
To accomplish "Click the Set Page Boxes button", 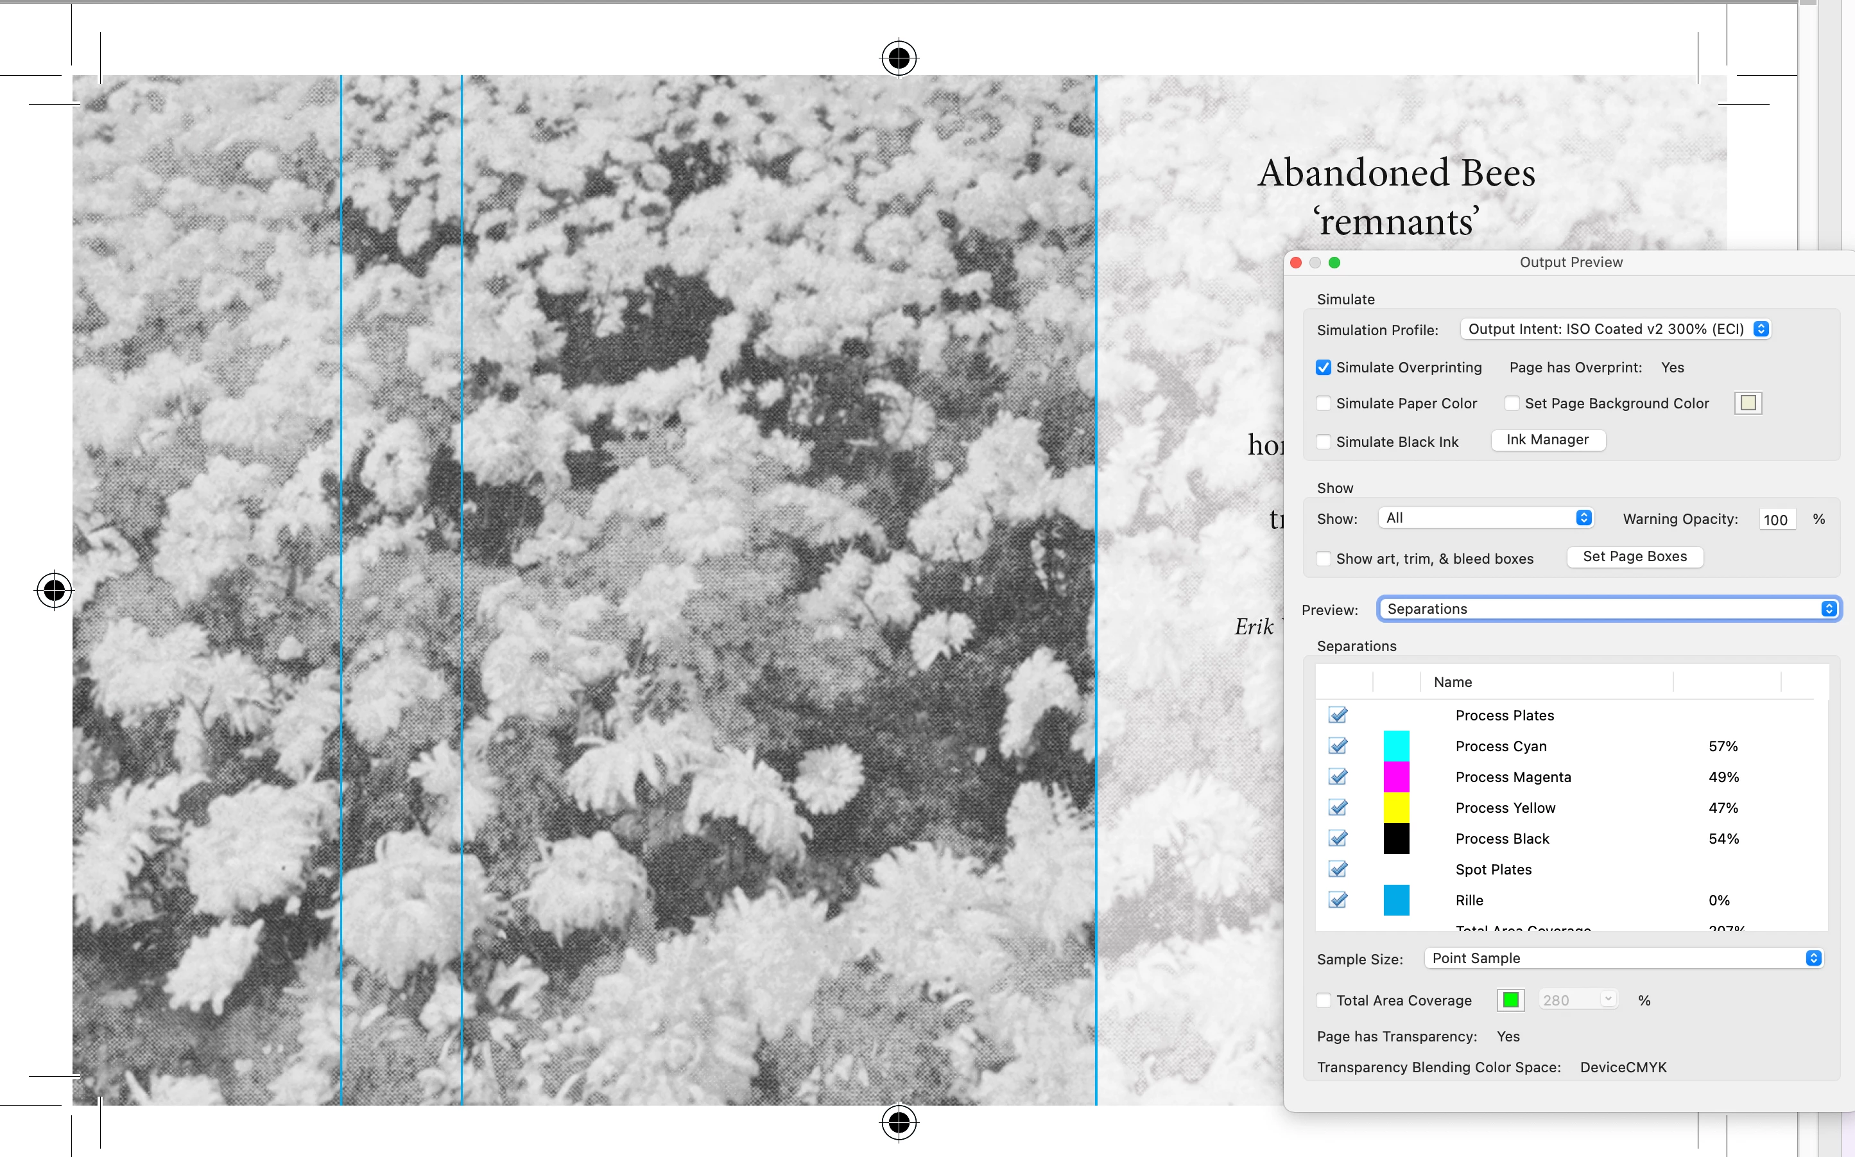I will coord(1635,556).
